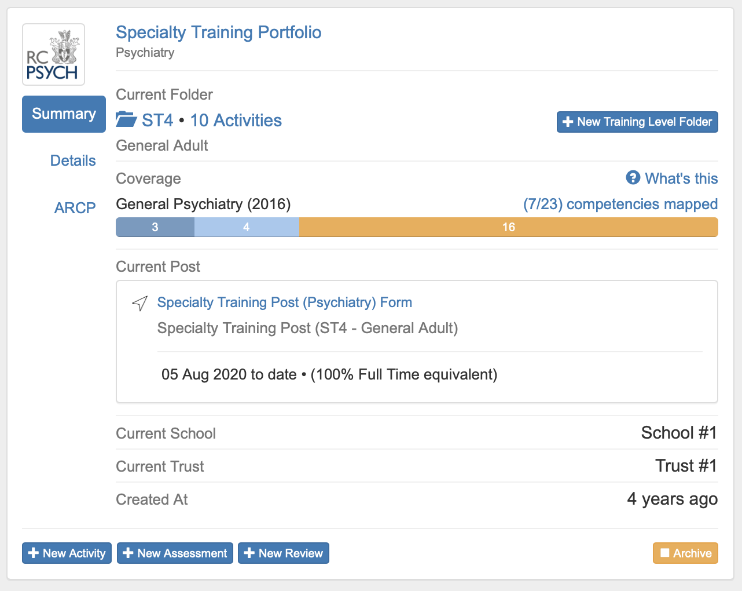
Task: Click the light blue coverage segment showing 4
Action: (247, 227)
